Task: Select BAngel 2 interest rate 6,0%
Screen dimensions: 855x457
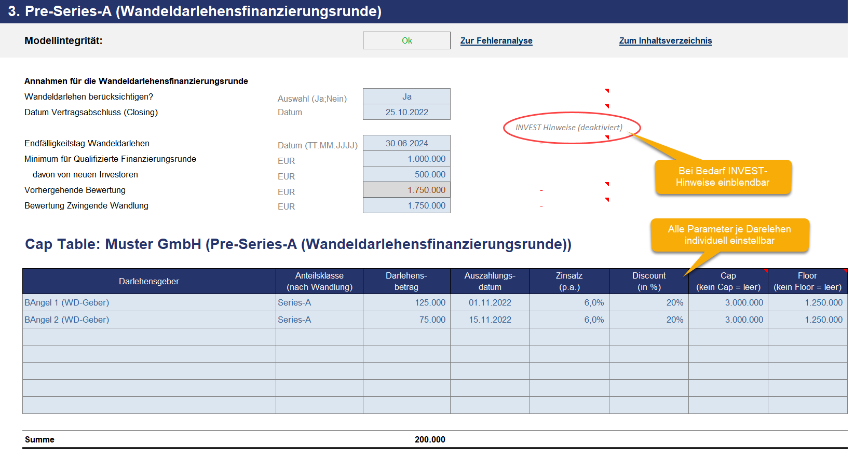Action: [x=569, y=320]
